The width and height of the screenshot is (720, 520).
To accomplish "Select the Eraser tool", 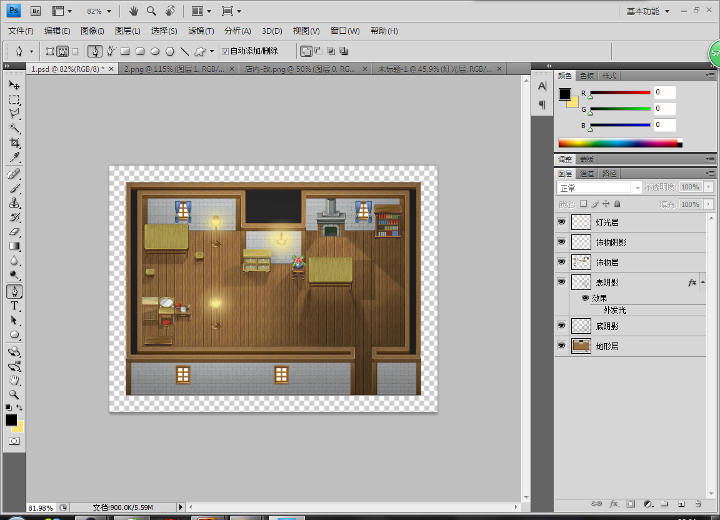I will click(x=14, y=231).
